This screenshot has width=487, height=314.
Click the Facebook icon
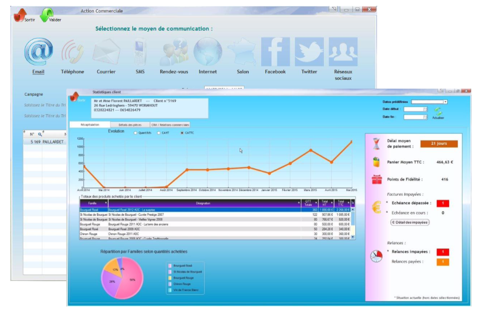[275, 52]
